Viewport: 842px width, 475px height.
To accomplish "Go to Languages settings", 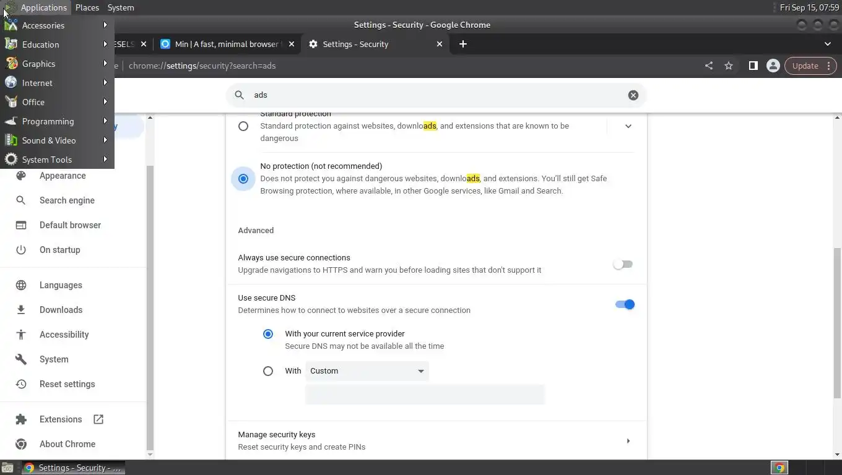I will pos(61,285).
